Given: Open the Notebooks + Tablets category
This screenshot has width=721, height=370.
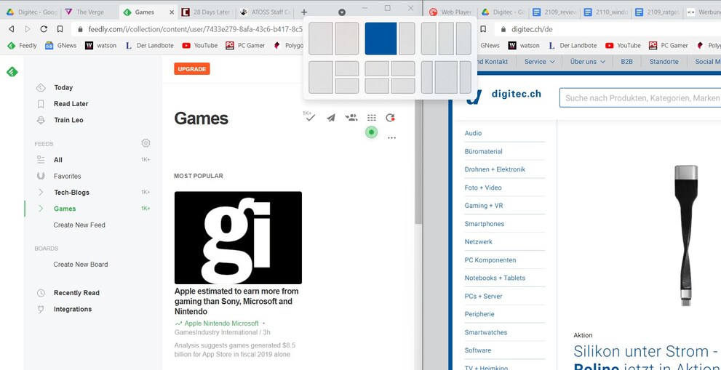Looking at the screenshot, I should point(495,278).
